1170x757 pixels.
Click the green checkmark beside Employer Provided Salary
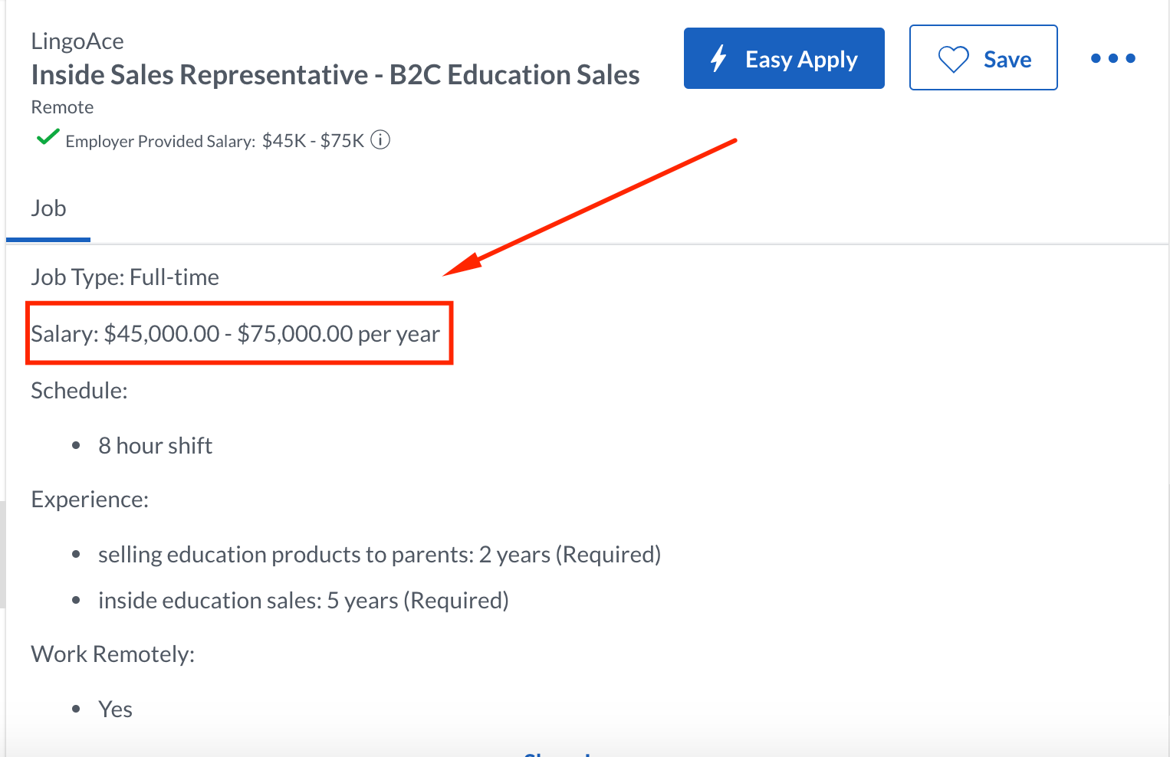[x=48, y=138]
